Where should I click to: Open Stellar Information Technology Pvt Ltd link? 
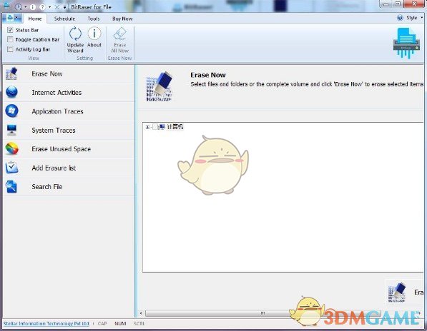pos(46,323)
